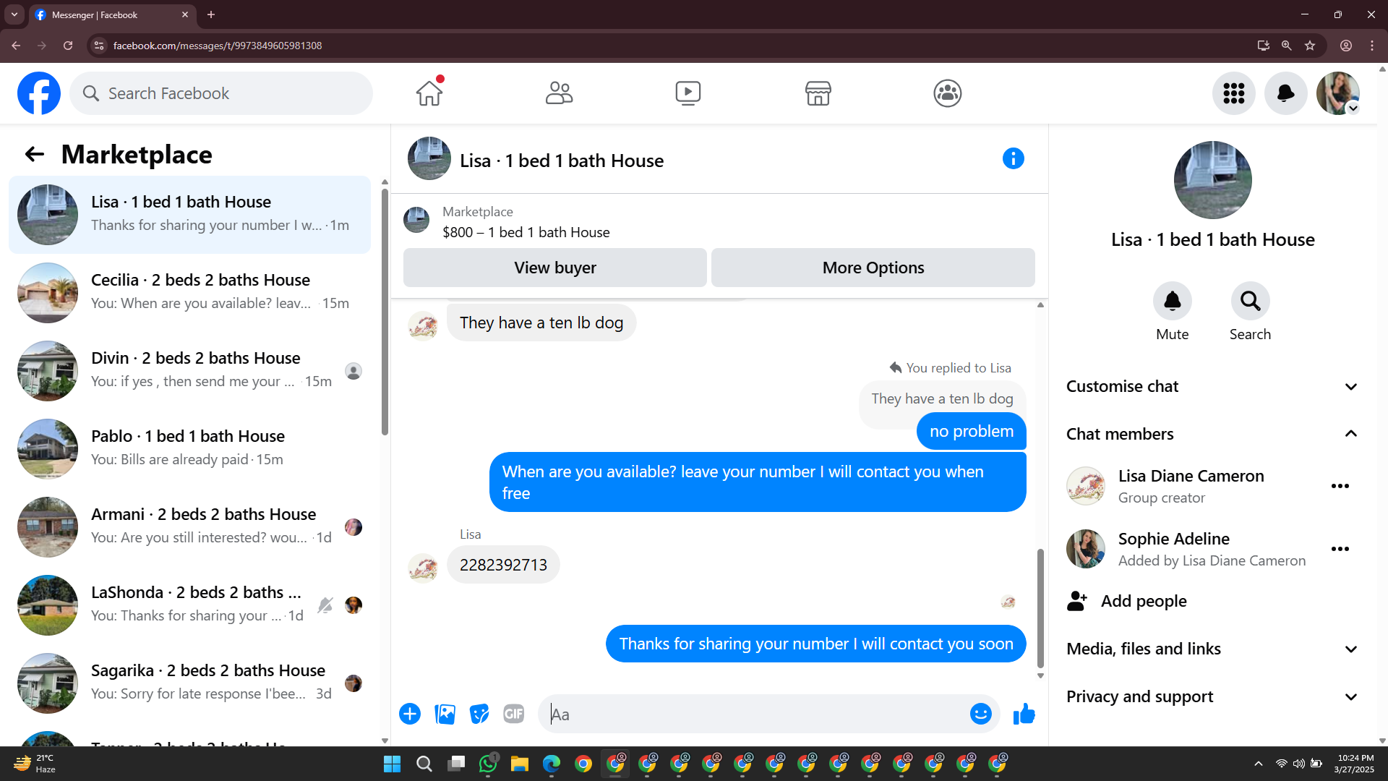Open Microsoft Edge from the taskbar
Image resolution: width=1388 pixels, height=781 pixels.
point(552,764)
